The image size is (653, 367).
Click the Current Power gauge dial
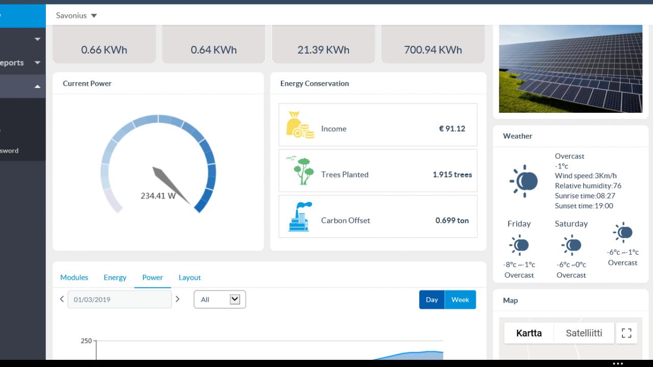[x=158, y=164]
